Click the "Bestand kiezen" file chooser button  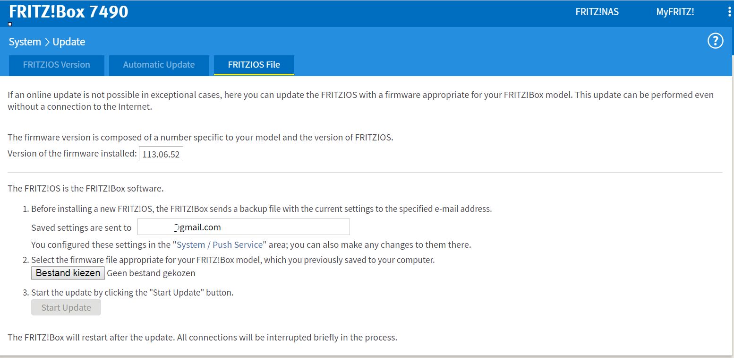68,273
